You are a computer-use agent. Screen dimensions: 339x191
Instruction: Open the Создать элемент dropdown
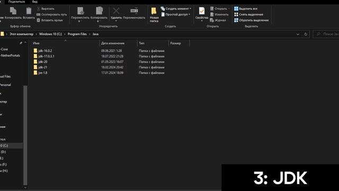(x=176, y=8)
